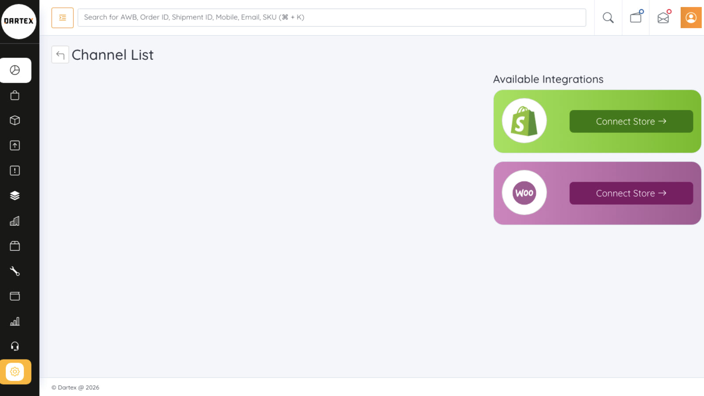Open the dashboard pie chart icon in sidebar
This screenshot has height=396, width=704.
(15, 70)
